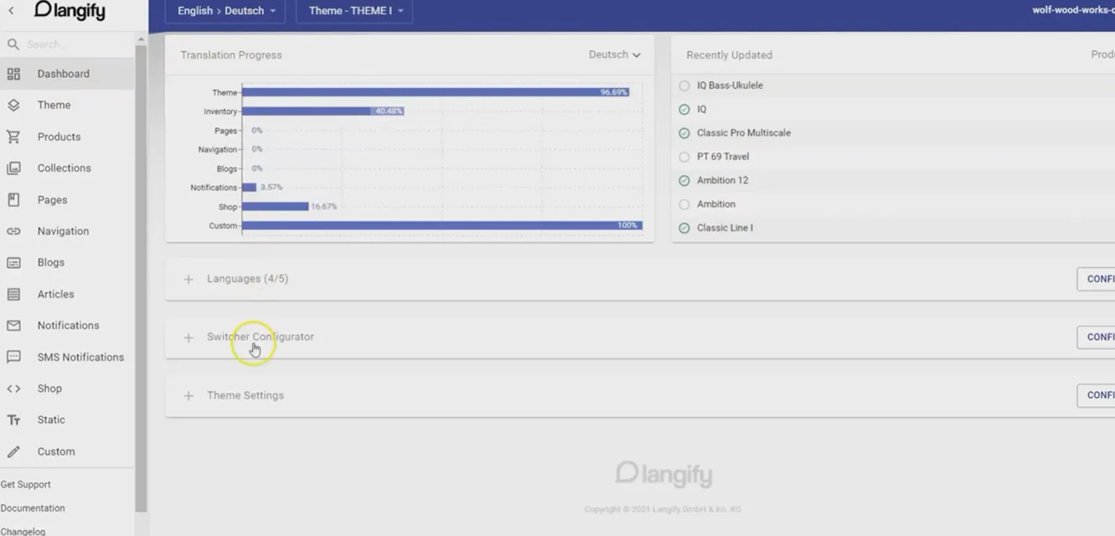This screenshot has height=536, width=1115.
Task: Open Dashboard in the sidebar
Action: coord(68,74)
